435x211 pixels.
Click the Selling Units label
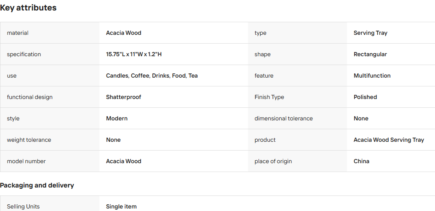[x=23, y=206]
